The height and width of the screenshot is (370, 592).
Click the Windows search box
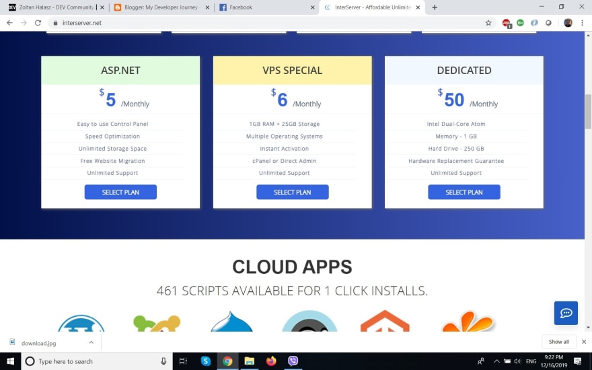tap(96, 361)
